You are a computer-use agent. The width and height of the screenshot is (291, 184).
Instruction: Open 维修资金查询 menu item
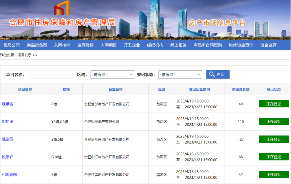click(x=241, y=45)
